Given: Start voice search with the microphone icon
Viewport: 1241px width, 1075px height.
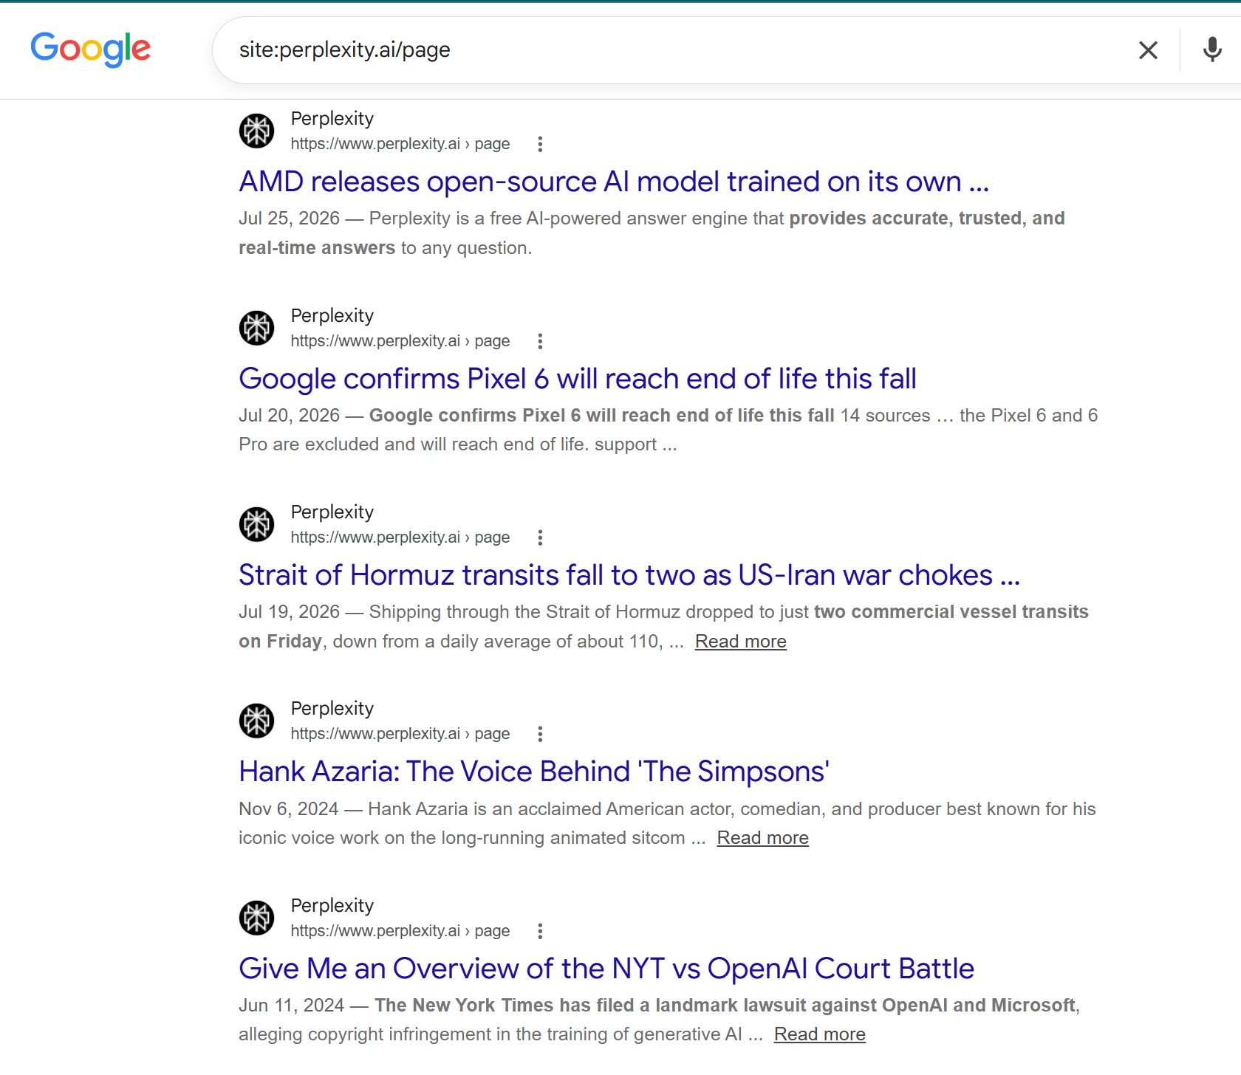Looking at the screenshot, I should pyautogui.click(x=1212, y=50).
